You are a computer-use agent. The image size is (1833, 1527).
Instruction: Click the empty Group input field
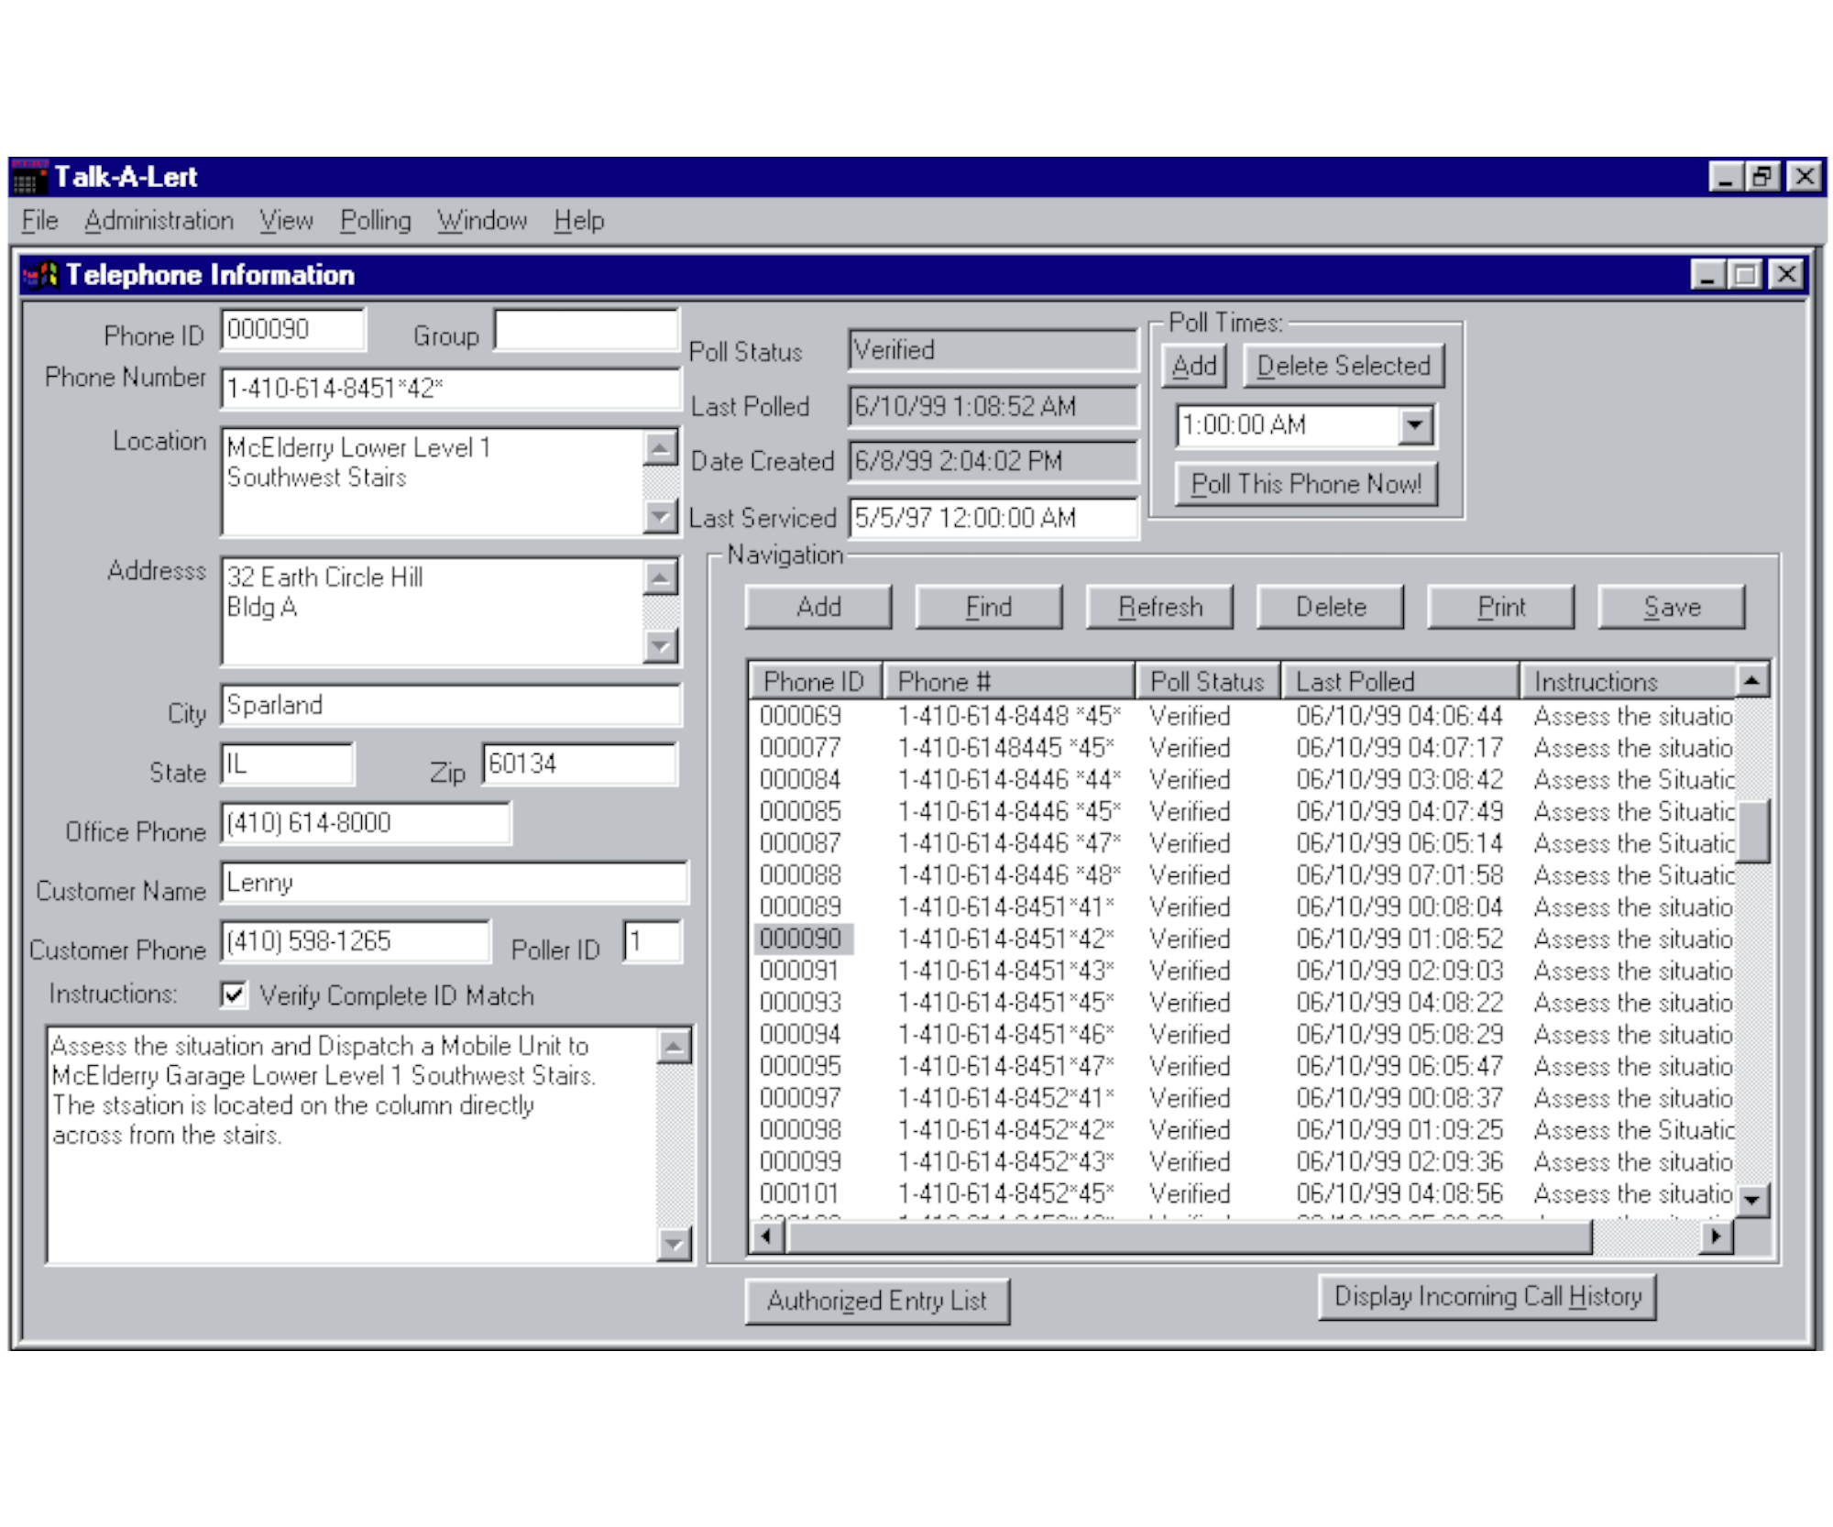pos(587,330)
